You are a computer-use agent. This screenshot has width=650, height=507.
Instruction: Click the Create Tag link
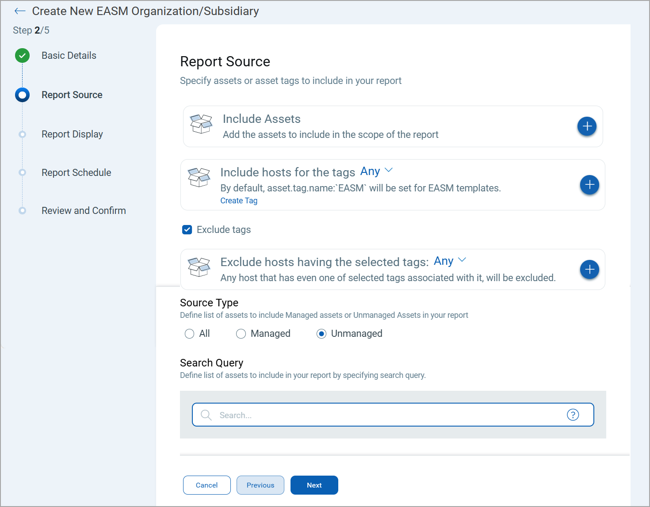tap(239, 201)
